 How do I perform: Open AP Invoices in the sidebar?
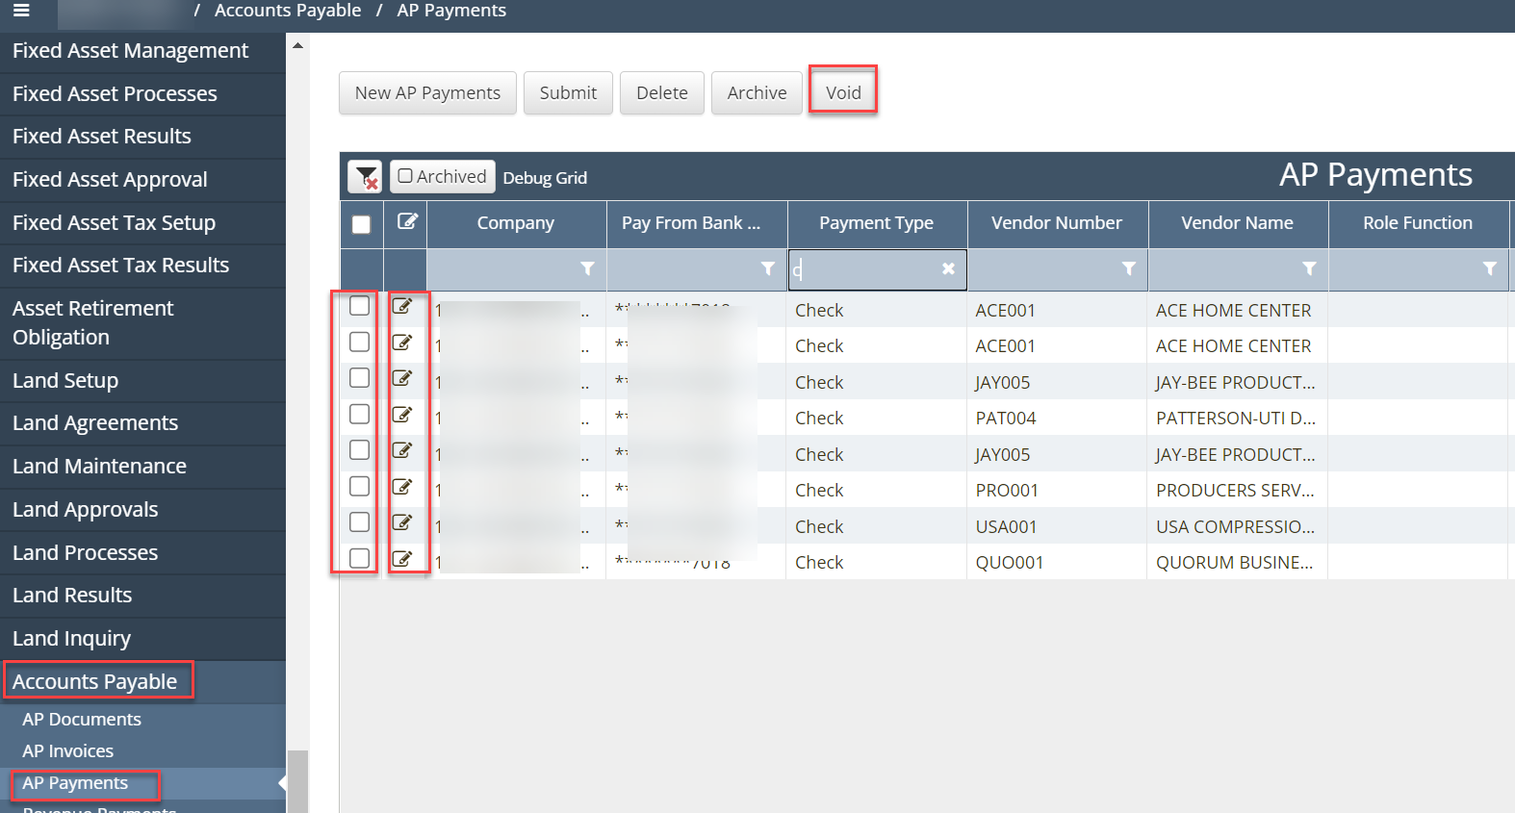point(68,751)
